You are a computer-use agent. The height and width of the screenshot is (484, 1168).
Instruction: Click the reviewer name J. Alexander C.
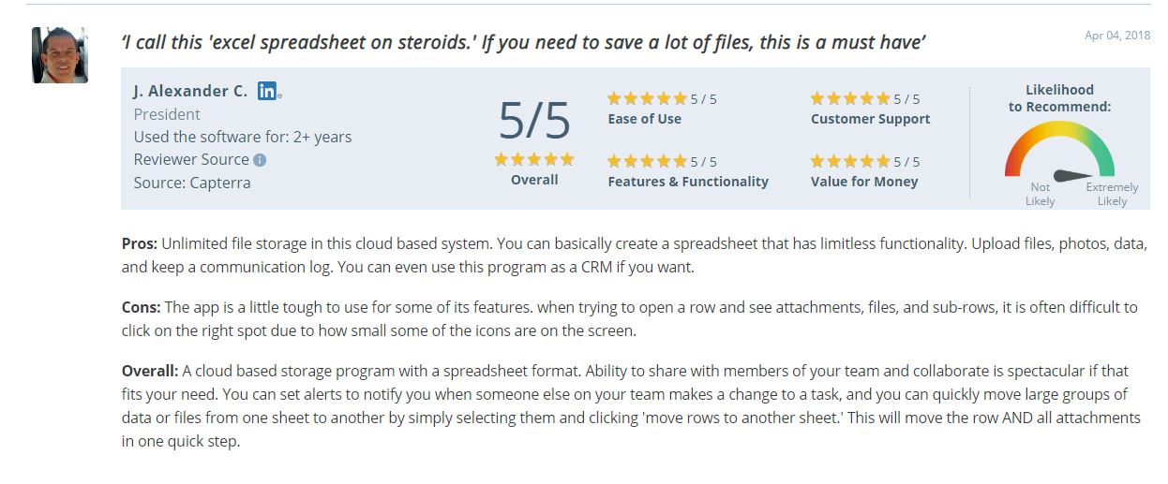coord(190,91)
